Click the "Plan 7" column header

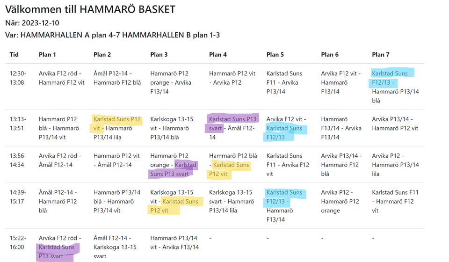point(380,55)
